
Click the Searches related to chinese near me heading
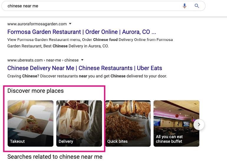(x=55, y=157)
